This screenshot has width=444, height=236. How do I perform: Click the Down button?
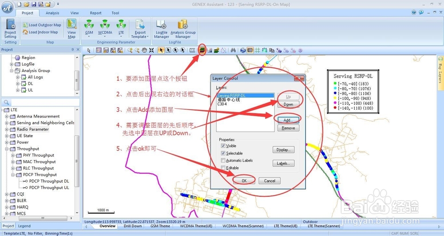pos(288,104)
